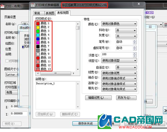Click the 删除样式(Y) button
The height and width of the screenshot is (132, 167).
[x=70, y=114]
